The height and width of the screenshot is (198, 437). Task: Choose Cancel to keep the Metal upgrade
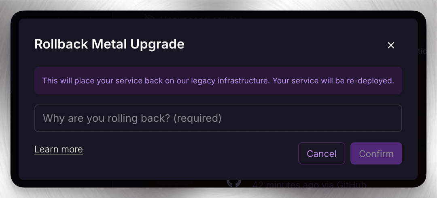[321, 154]
